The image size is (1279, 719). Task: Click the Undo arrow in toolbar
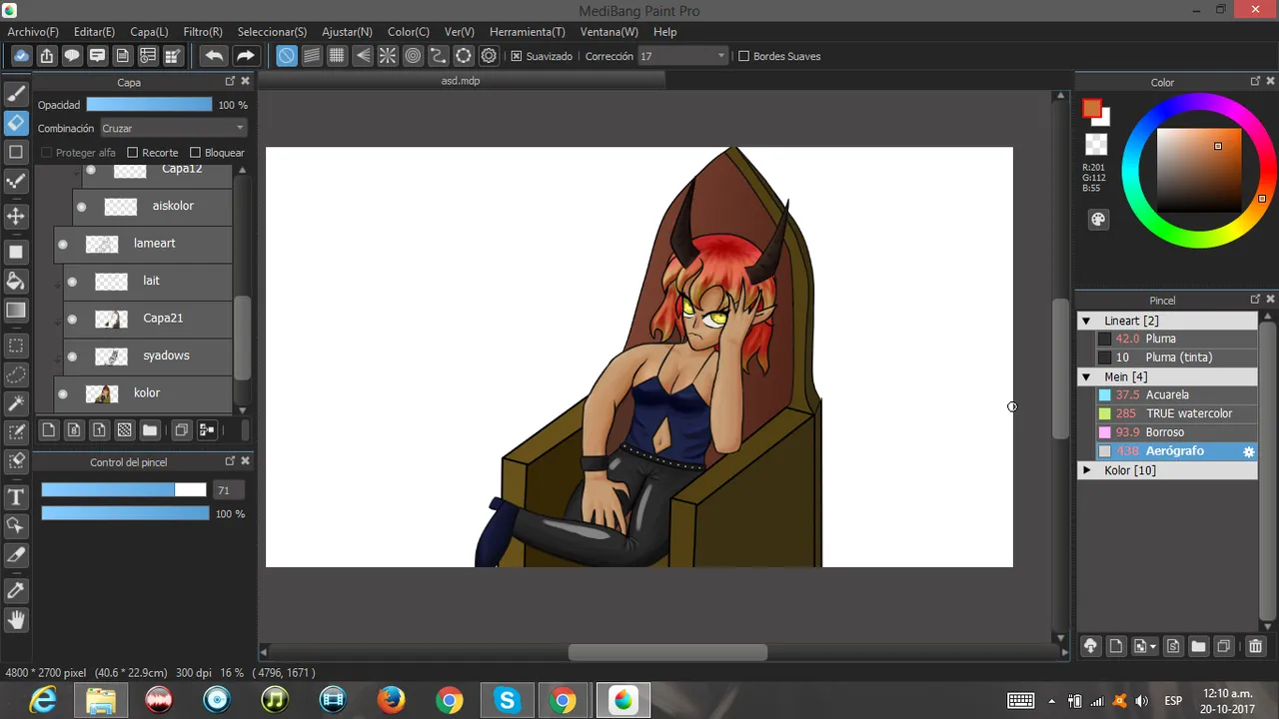click(213, 56)
